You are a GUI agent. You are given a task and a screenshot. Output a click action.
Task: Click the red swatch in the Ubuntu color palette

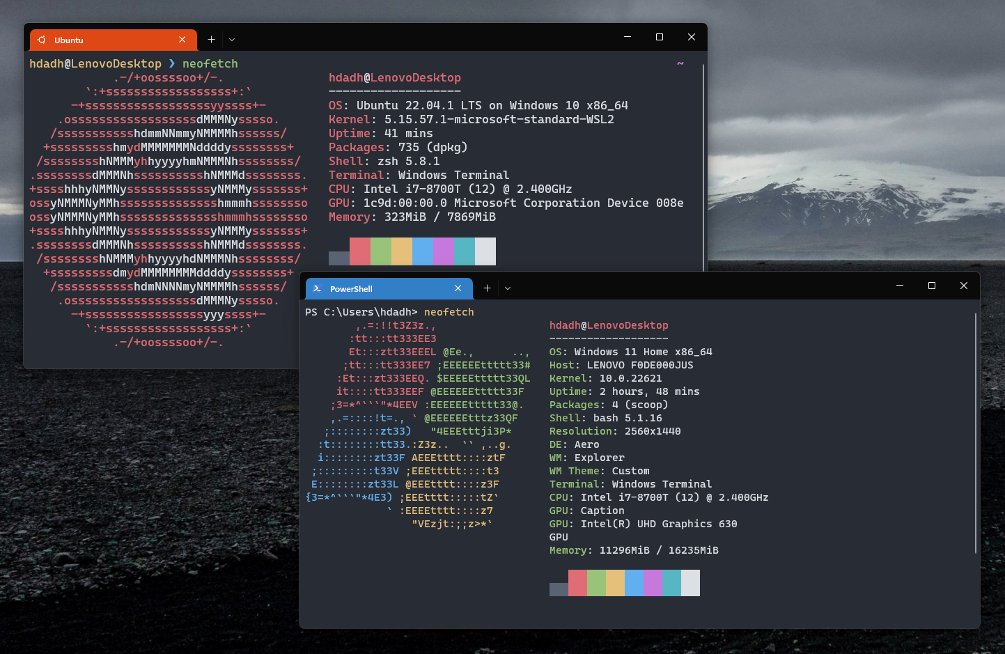click(x=359, y=251)
